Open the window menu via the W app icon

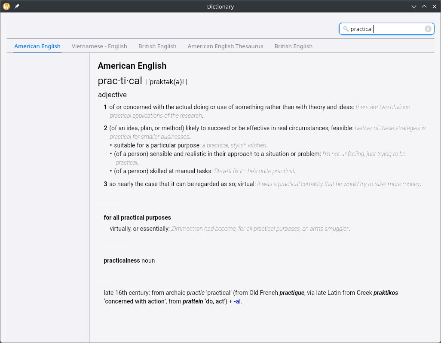(6, 6)
